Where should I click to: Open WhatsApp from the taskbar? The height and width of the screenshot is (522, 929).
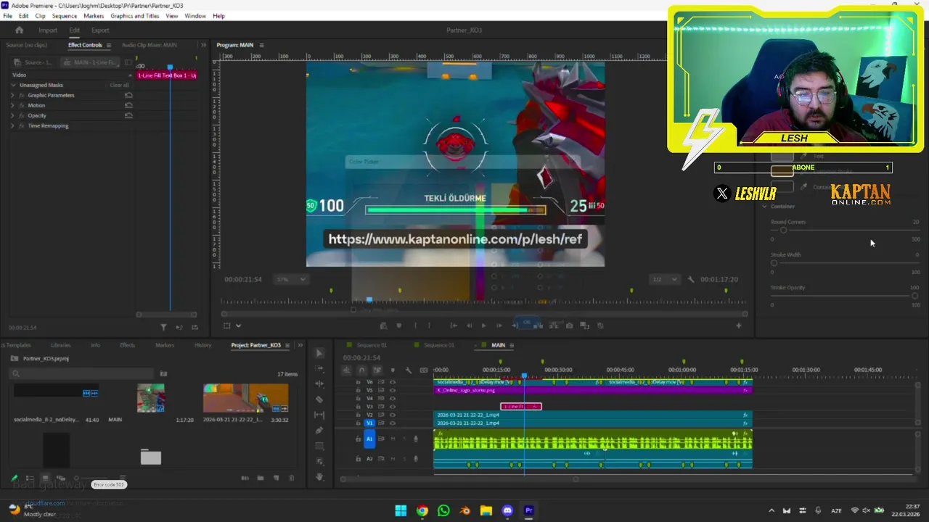pos(443,510)
